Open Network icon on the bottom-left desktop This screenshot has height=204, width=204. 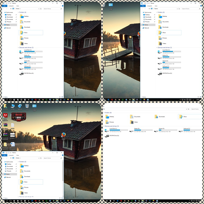20,107
